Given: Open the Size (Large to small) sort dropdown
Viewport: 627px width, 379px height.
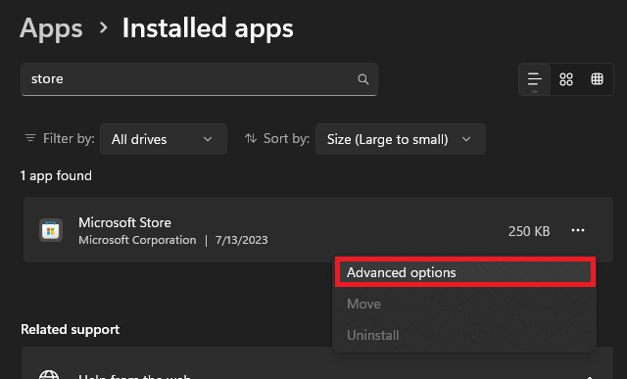Looking at the screenshot, I should tap(401, 139).
